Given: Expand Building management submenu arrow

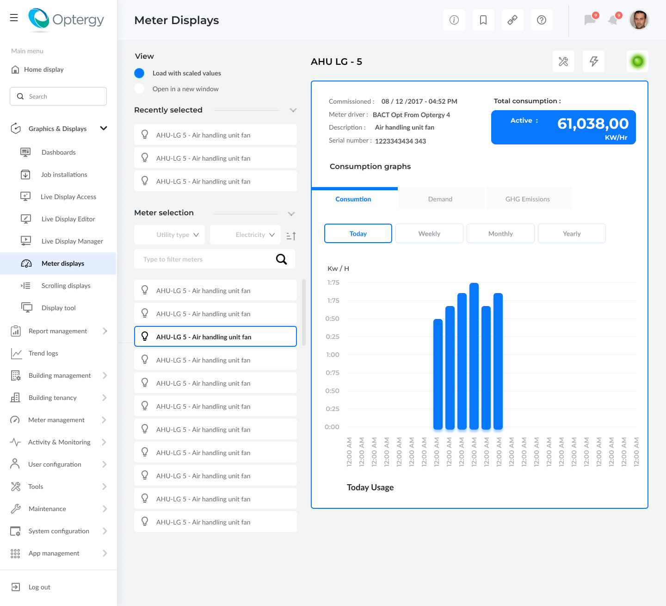Looking at the screenshot, I should point(105,375).
